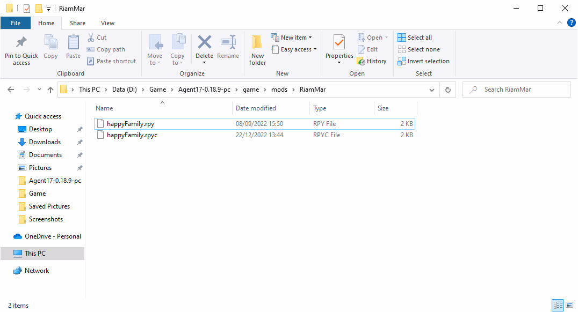Open the Delete dropdown arrow
The width and height of the screenshot is (578, 312).
coord(204,63)
